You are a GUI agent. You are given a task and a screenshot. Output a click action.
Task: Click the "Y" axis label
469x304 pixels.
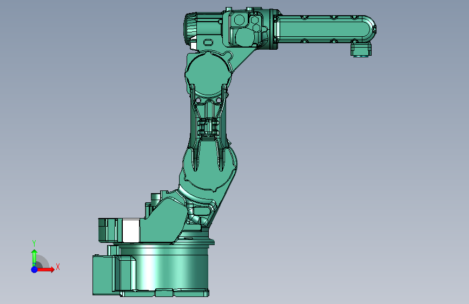pyautogui.click(x=34, y=243)
